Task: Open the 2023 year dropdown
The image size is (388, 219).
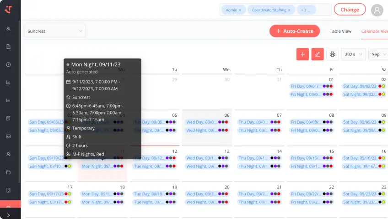Action: pos(353,54)
